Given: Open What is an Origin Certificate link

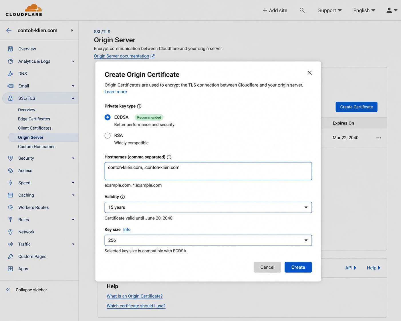Looking at the screenshot, I should (x=135, y=296).
